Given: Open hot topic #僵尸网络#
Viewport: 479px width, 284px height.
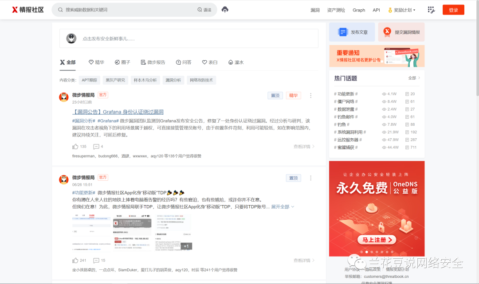Looking at the screenshot, I should tap(346, 101).
